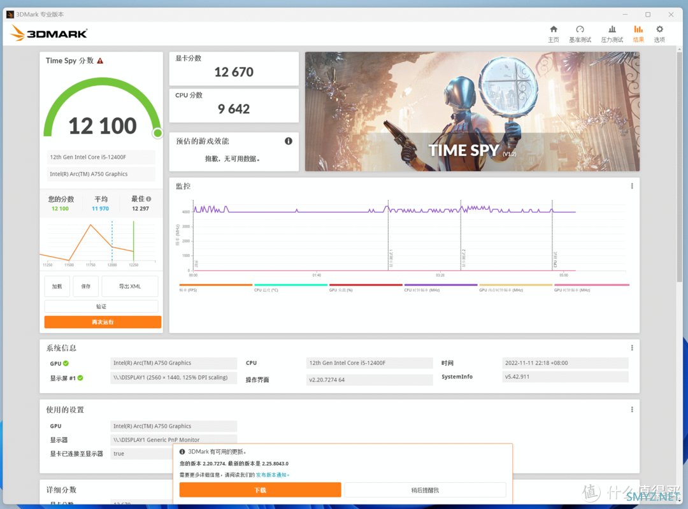Click the 操作界面 v2.20.7274 64 value
This screenshot has width=688, height=509.
click(x=369, y=380)
